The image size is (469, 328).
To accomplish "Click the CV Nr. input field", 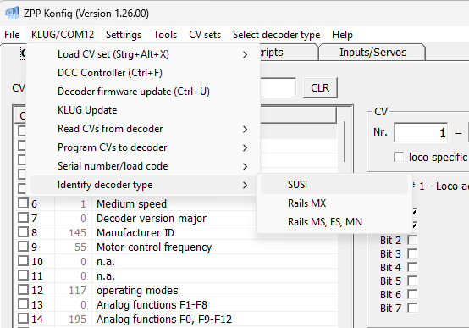I will 421,132.
